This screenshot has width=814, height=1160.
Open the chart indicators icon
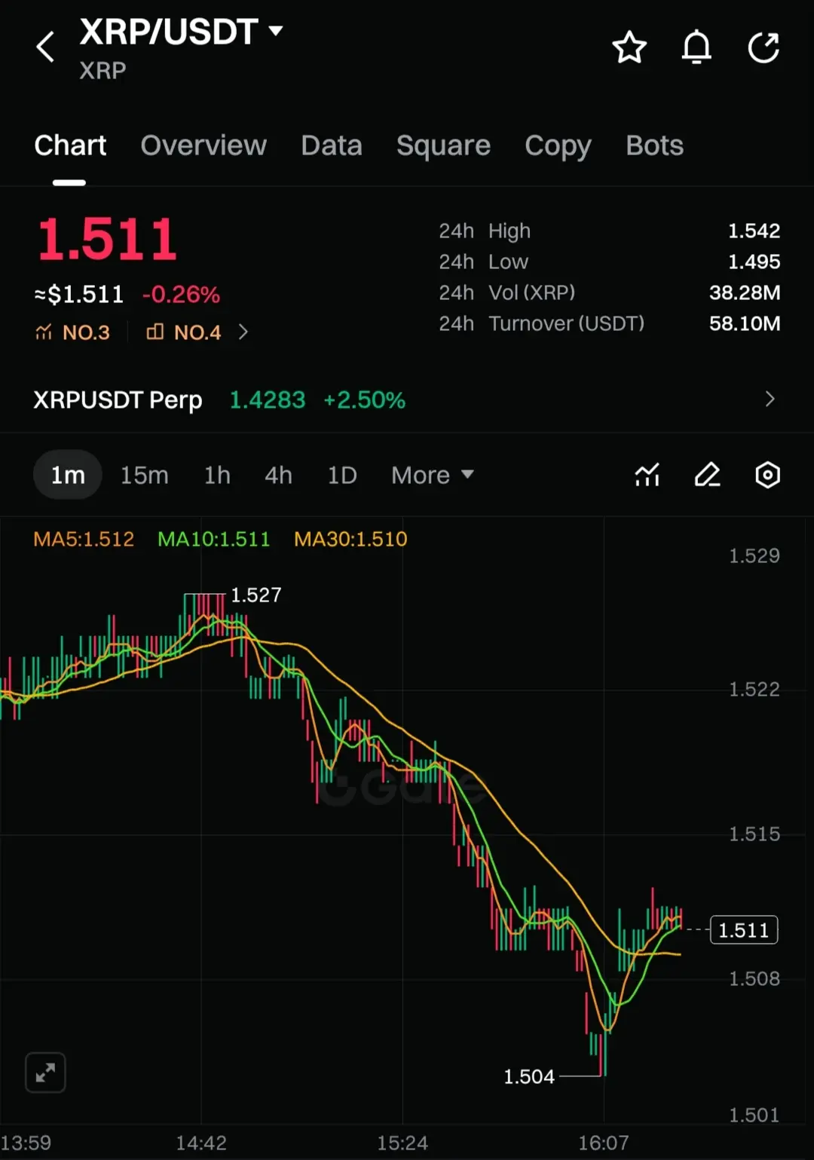point(647,475)
